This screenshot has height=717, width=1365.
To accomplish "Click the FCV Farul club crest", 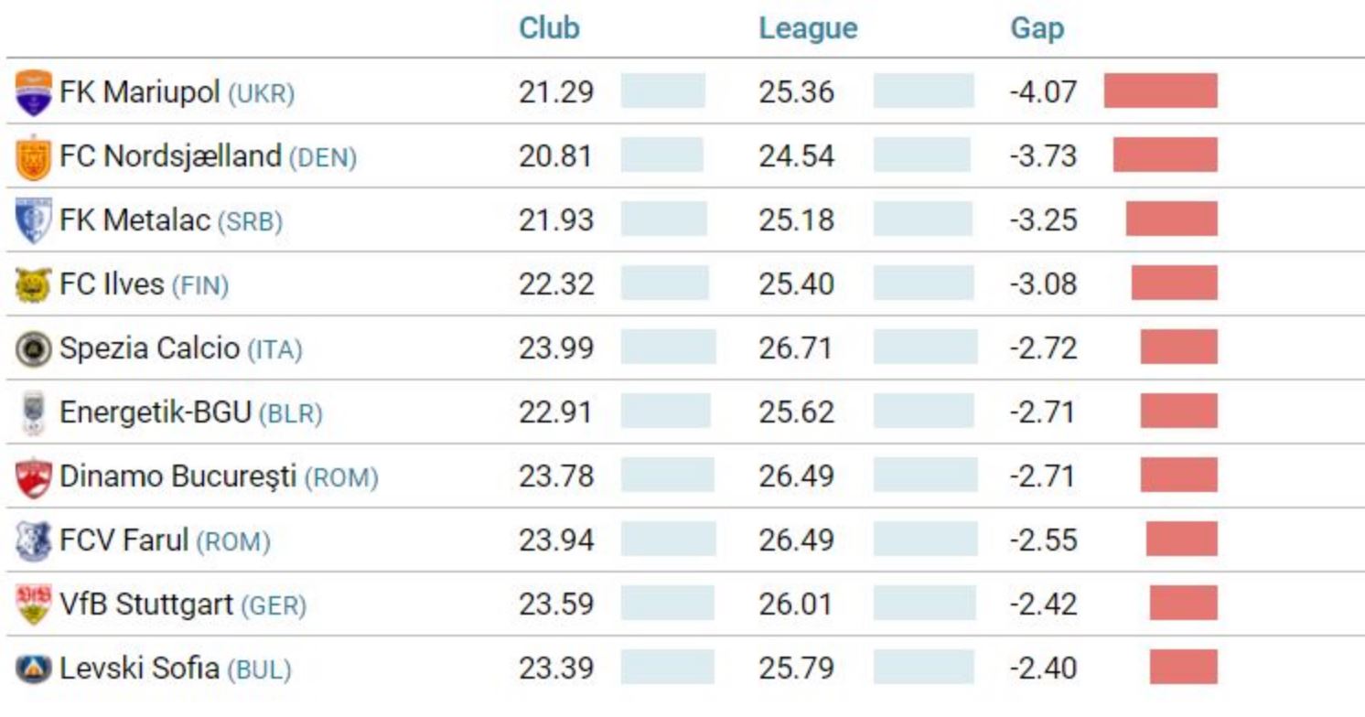I will 34,541.
